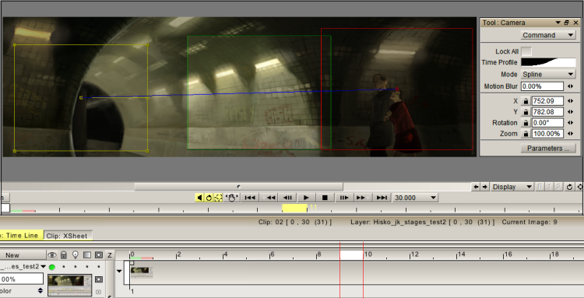The width and height of the screenshot is (584, 298).
Task: Switch to the Clip: XSheet tab
Action: pyautogui.click(x=68, y=236)
